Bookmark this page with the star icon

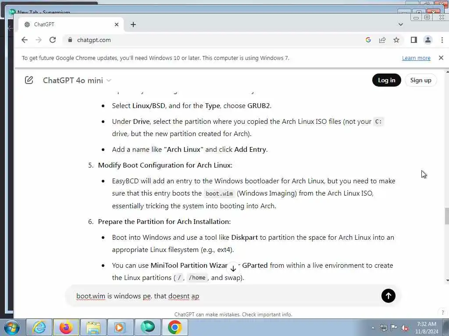coord(396,40)
